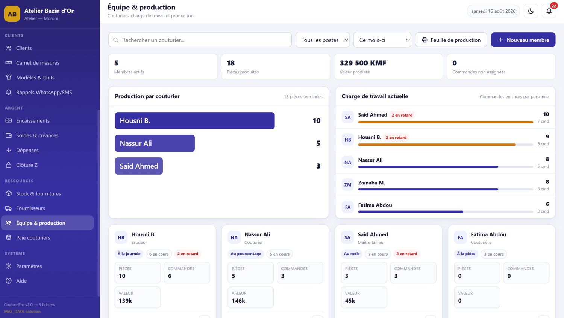The image size is (564, 318).
Task: Click Feuille de production button
Action: [451, 40]
